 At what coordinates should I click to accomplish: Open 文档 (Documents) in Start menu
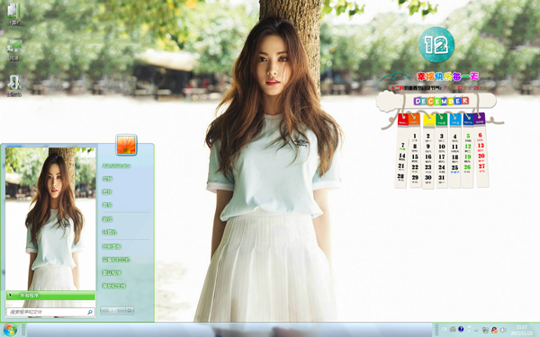(107, 179)
